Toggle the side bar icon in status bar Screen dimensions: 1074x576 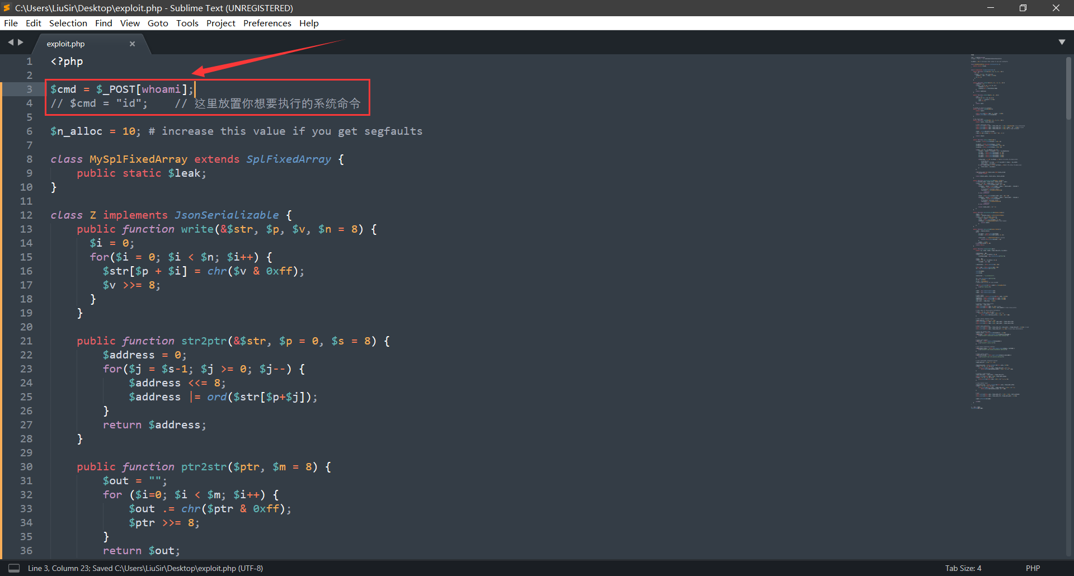click(x=14, y=568)
